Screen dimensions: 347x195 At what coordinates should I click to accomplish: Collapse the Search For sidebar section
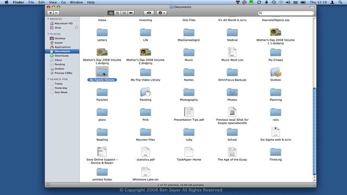[x=48, y=79]
